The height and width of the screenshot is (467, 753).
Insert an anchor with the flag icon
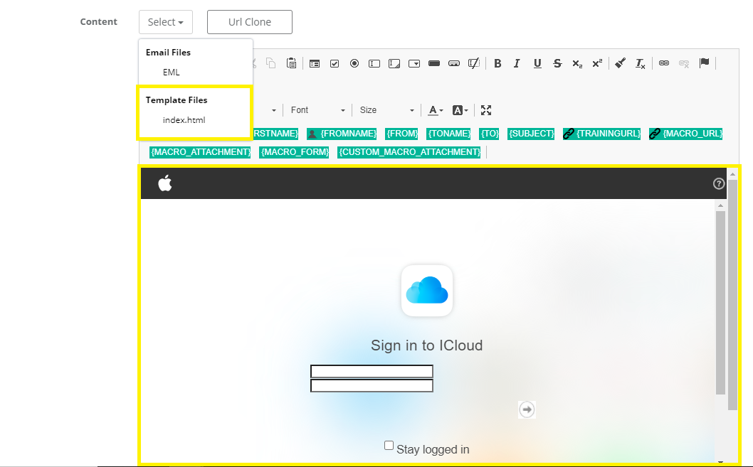click(704, 63)
